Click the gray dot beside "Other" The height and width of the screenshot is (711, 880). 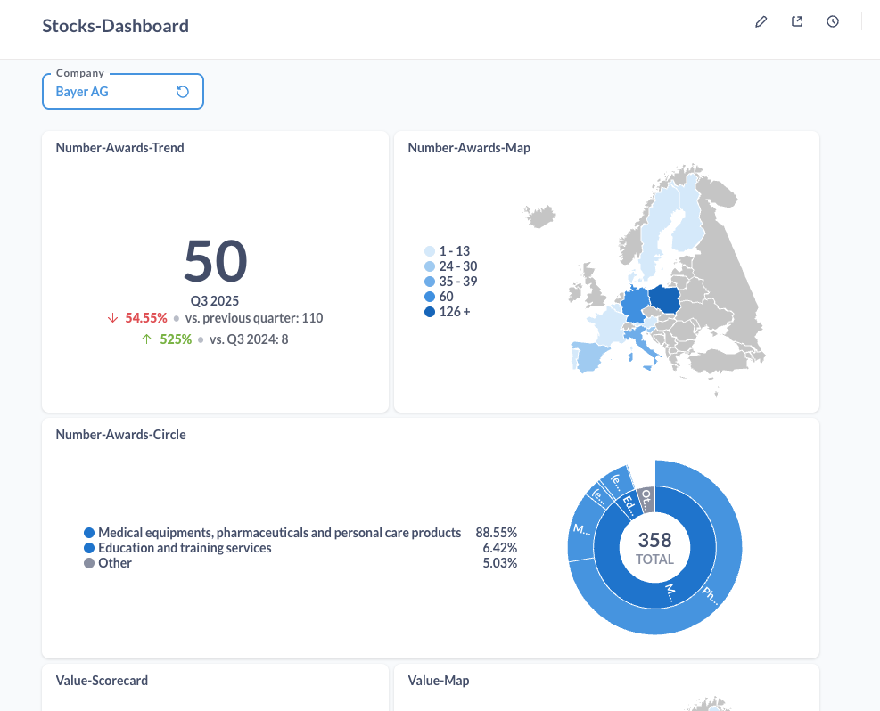[x=87, y=563]
